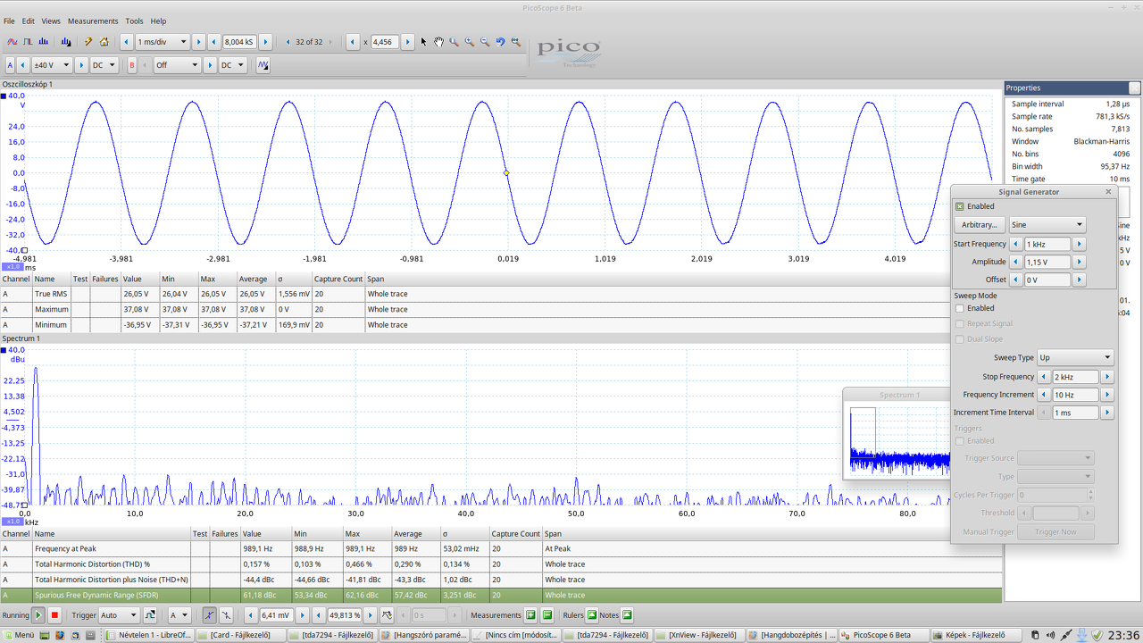The height and width of the screenshot is (643, 1143).
Task: Undo zoom with the curved arrow icon
Action: (500, 42)
